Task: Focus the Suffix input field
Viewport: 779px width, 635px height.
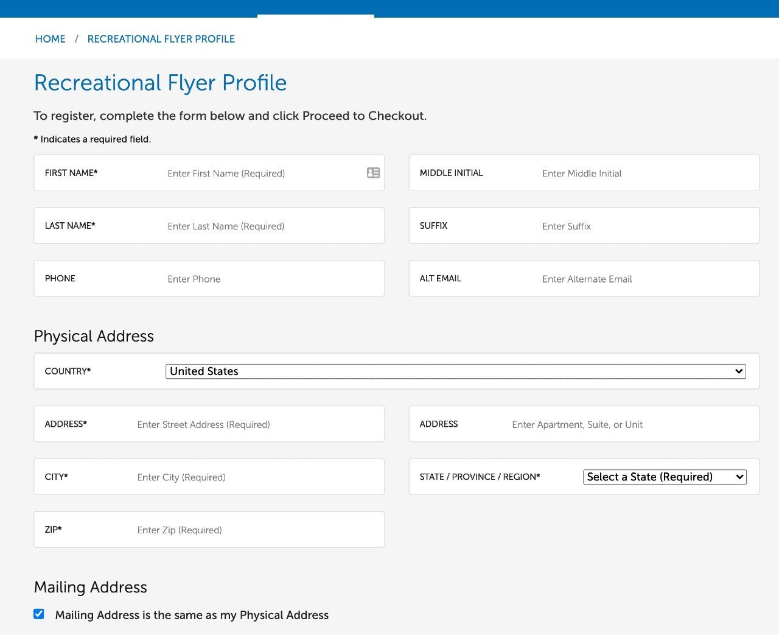Action: (645, 226)
